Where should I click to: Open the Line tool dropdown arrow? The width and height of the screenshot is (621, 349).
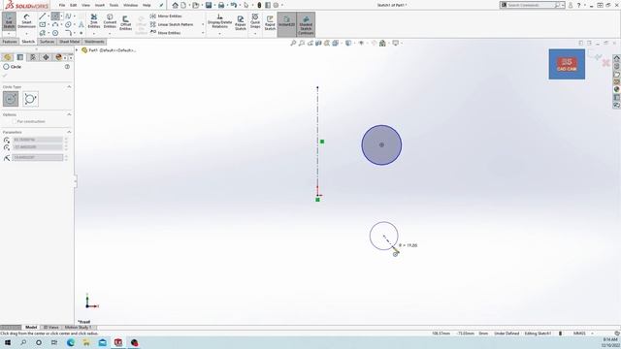(x=49, y=16)
